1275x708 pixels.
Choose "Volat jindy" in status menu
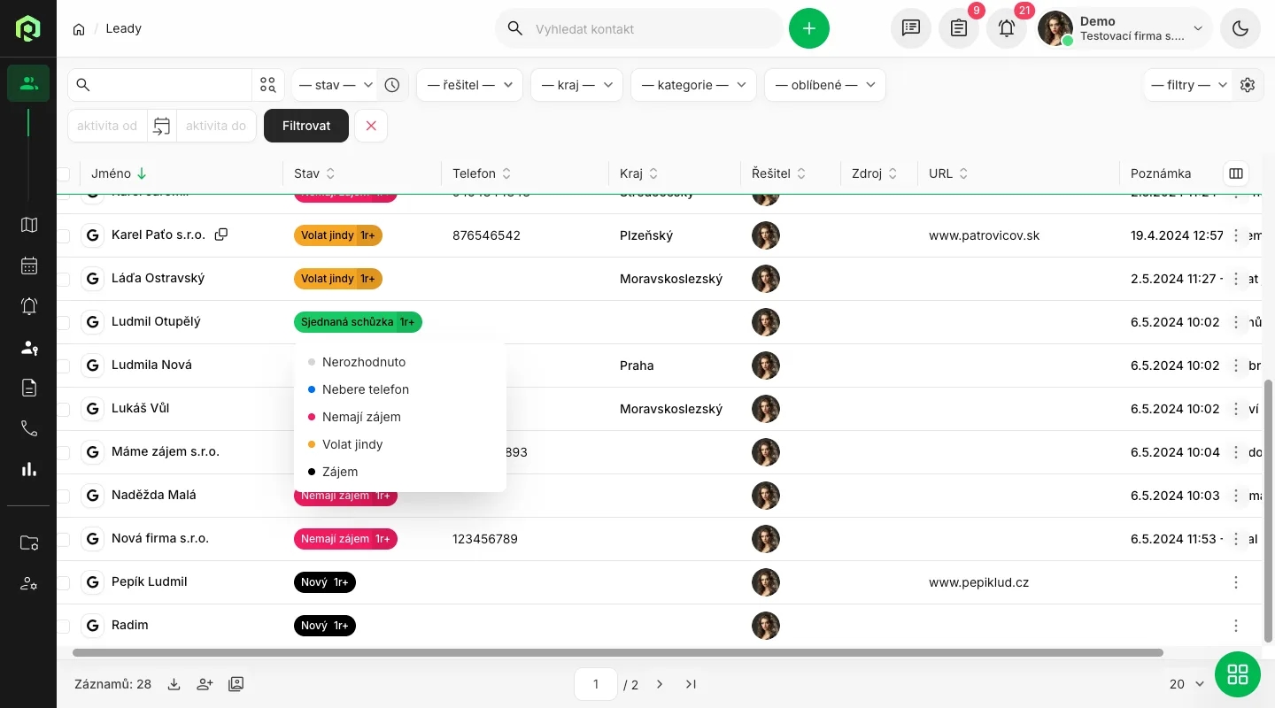[352, 444]
